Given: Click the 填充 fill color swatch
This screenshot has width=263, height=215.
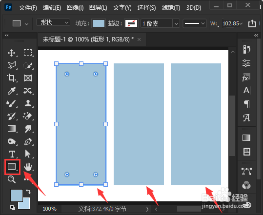Looking at the screenshot, I should (x=99, y=23).
